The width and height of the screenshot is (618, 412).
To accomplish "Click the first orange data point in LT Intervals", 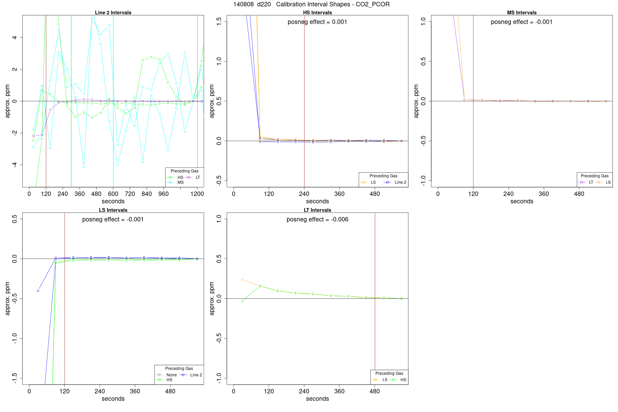I will click(242, 279).
